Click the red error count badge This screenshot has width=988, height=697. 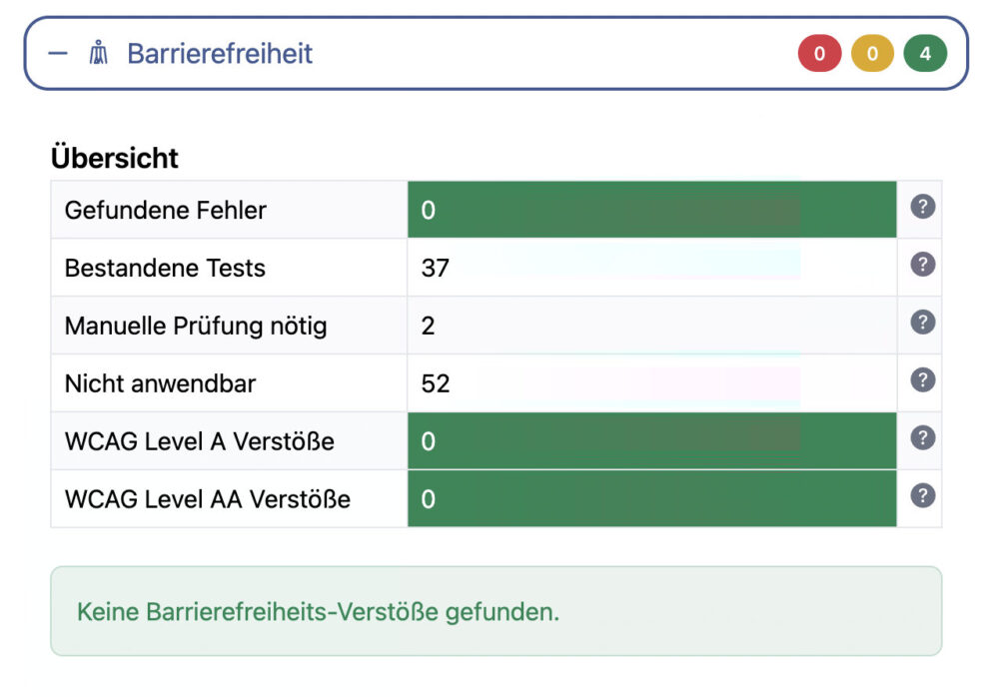point(819,52)
